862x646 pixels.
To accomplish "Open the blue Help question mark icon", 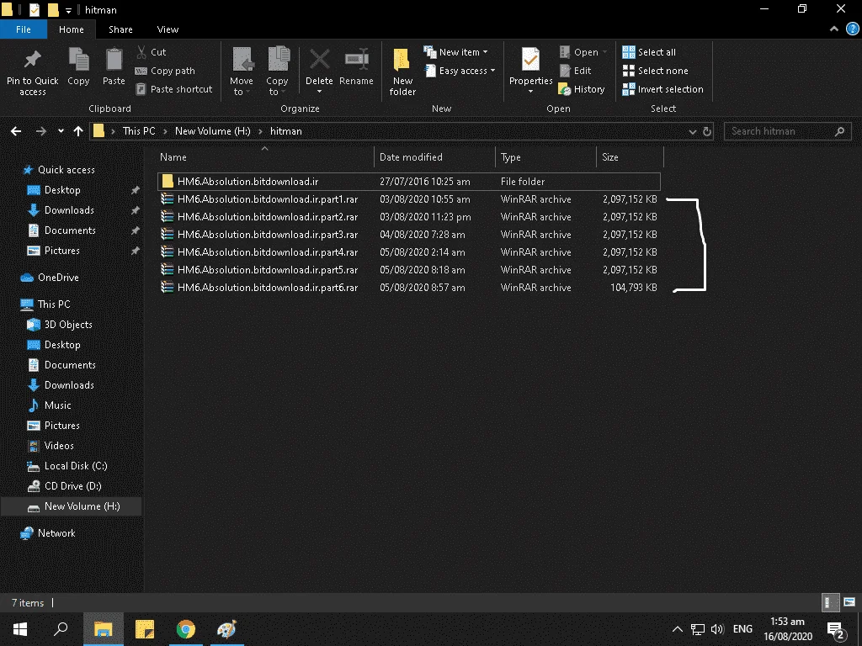I will click(x=852, y=29).
